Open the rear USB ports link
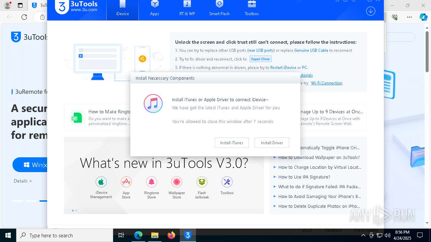 click(261, 50)
